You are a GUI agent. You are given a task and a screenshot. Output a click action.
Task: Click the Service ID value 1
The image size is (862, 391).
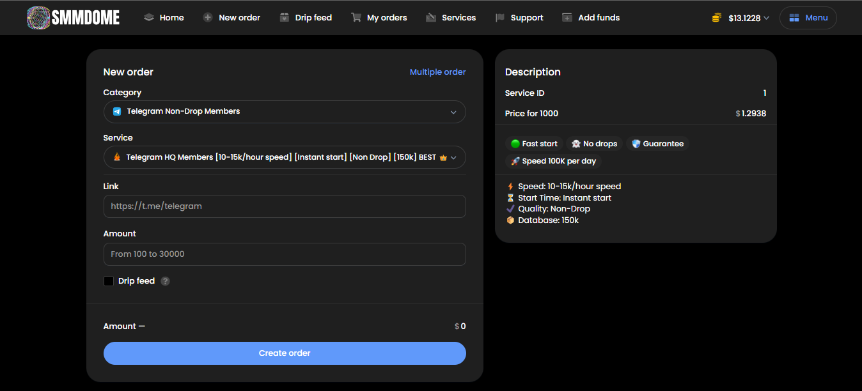coord(765,93)
